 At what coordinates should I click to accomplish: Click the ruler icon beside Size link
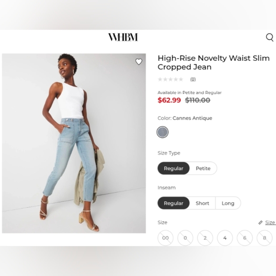[260, 223]
